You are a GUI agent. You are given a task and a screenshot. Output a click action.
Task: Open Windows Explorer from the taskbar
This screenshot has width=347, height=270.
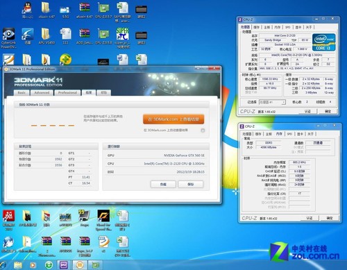tap(18, 264)
